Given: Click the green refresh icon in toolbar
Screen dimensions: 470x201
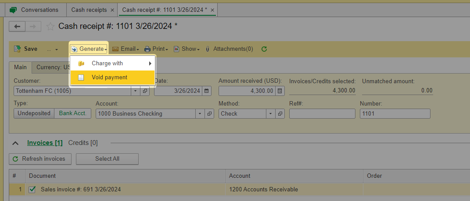Looking at the screenshot, I should (264, 49).
